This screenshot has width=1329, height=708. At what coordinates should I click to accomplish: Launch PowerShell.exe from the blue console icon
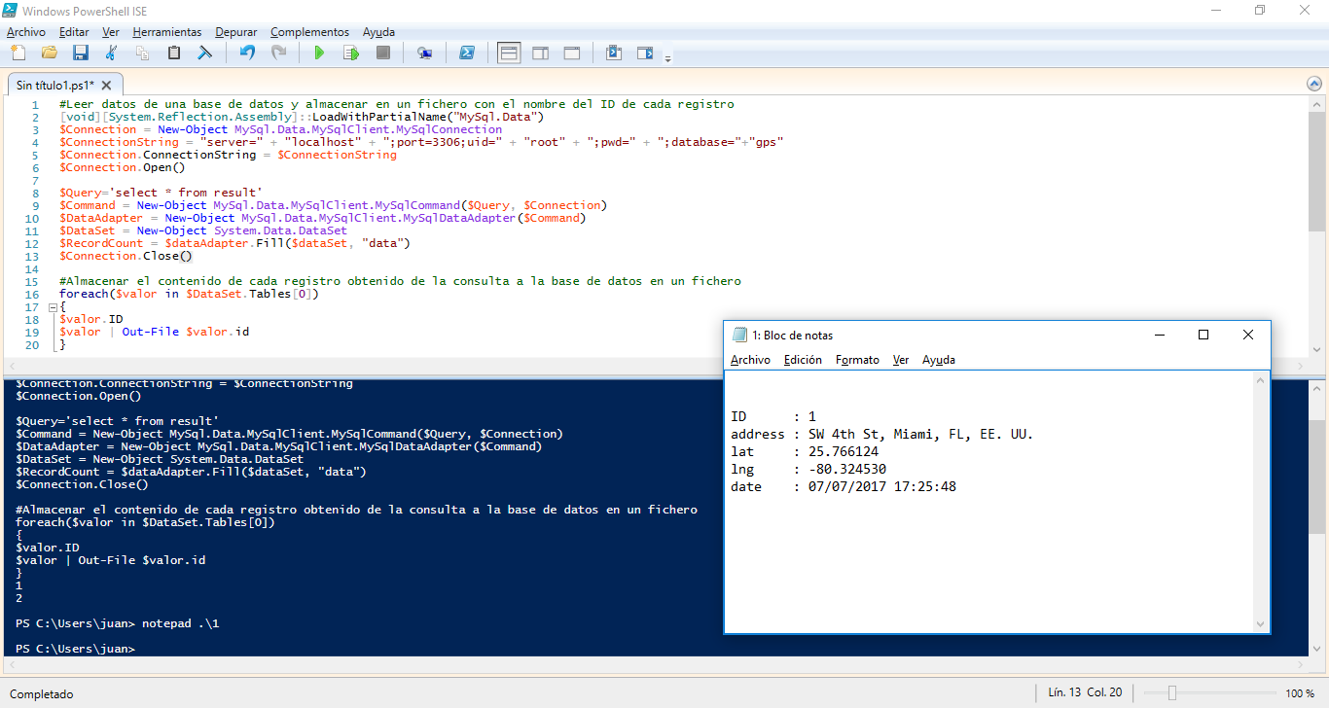pos(467,53)
